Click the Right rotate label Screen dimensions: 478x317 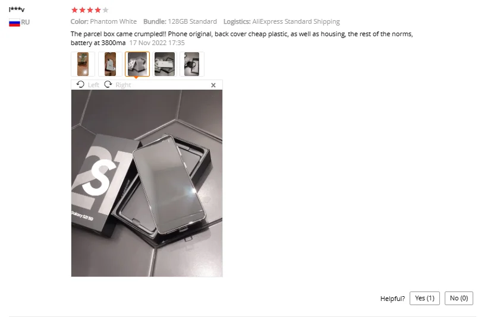point(123,85)
